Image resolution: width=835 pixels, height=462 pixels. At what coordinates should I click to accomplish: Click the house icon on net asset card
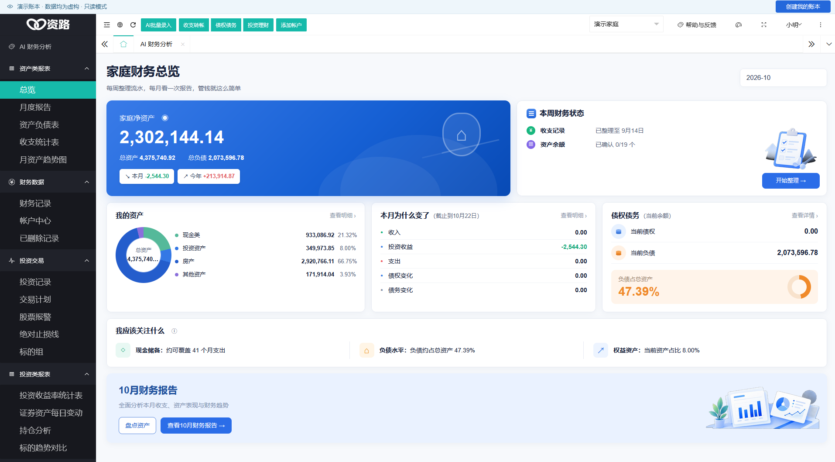point(462,135)
